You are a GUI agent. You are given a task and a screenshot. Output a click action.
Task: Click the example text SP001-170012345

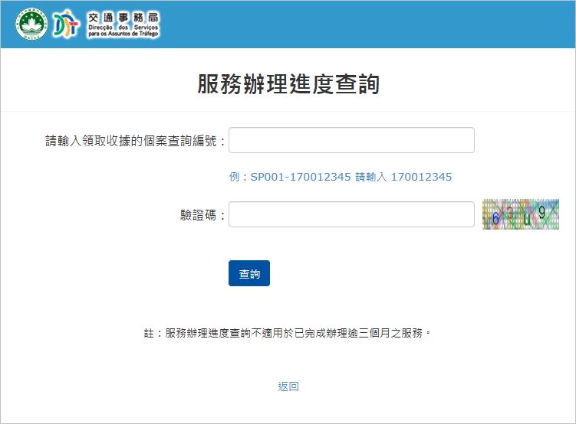(301, 177)
